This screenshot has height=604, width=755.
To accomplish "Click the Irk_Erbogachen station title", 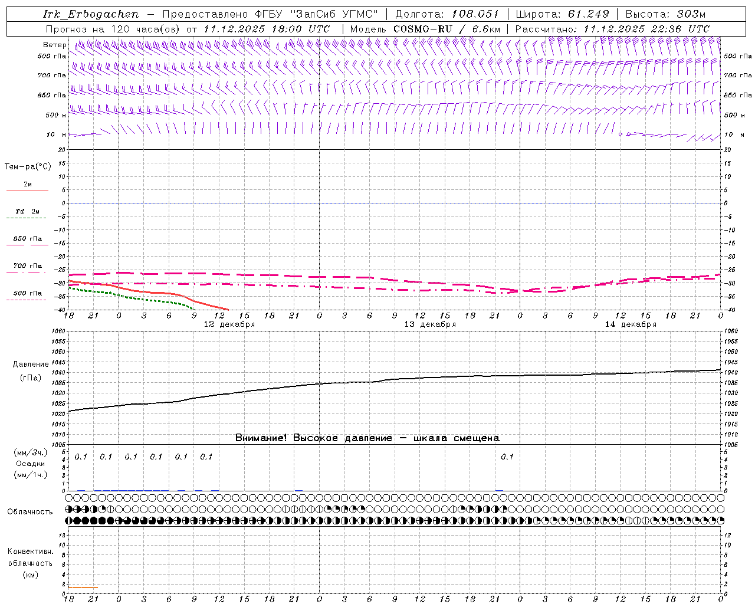I will point(91,14).
